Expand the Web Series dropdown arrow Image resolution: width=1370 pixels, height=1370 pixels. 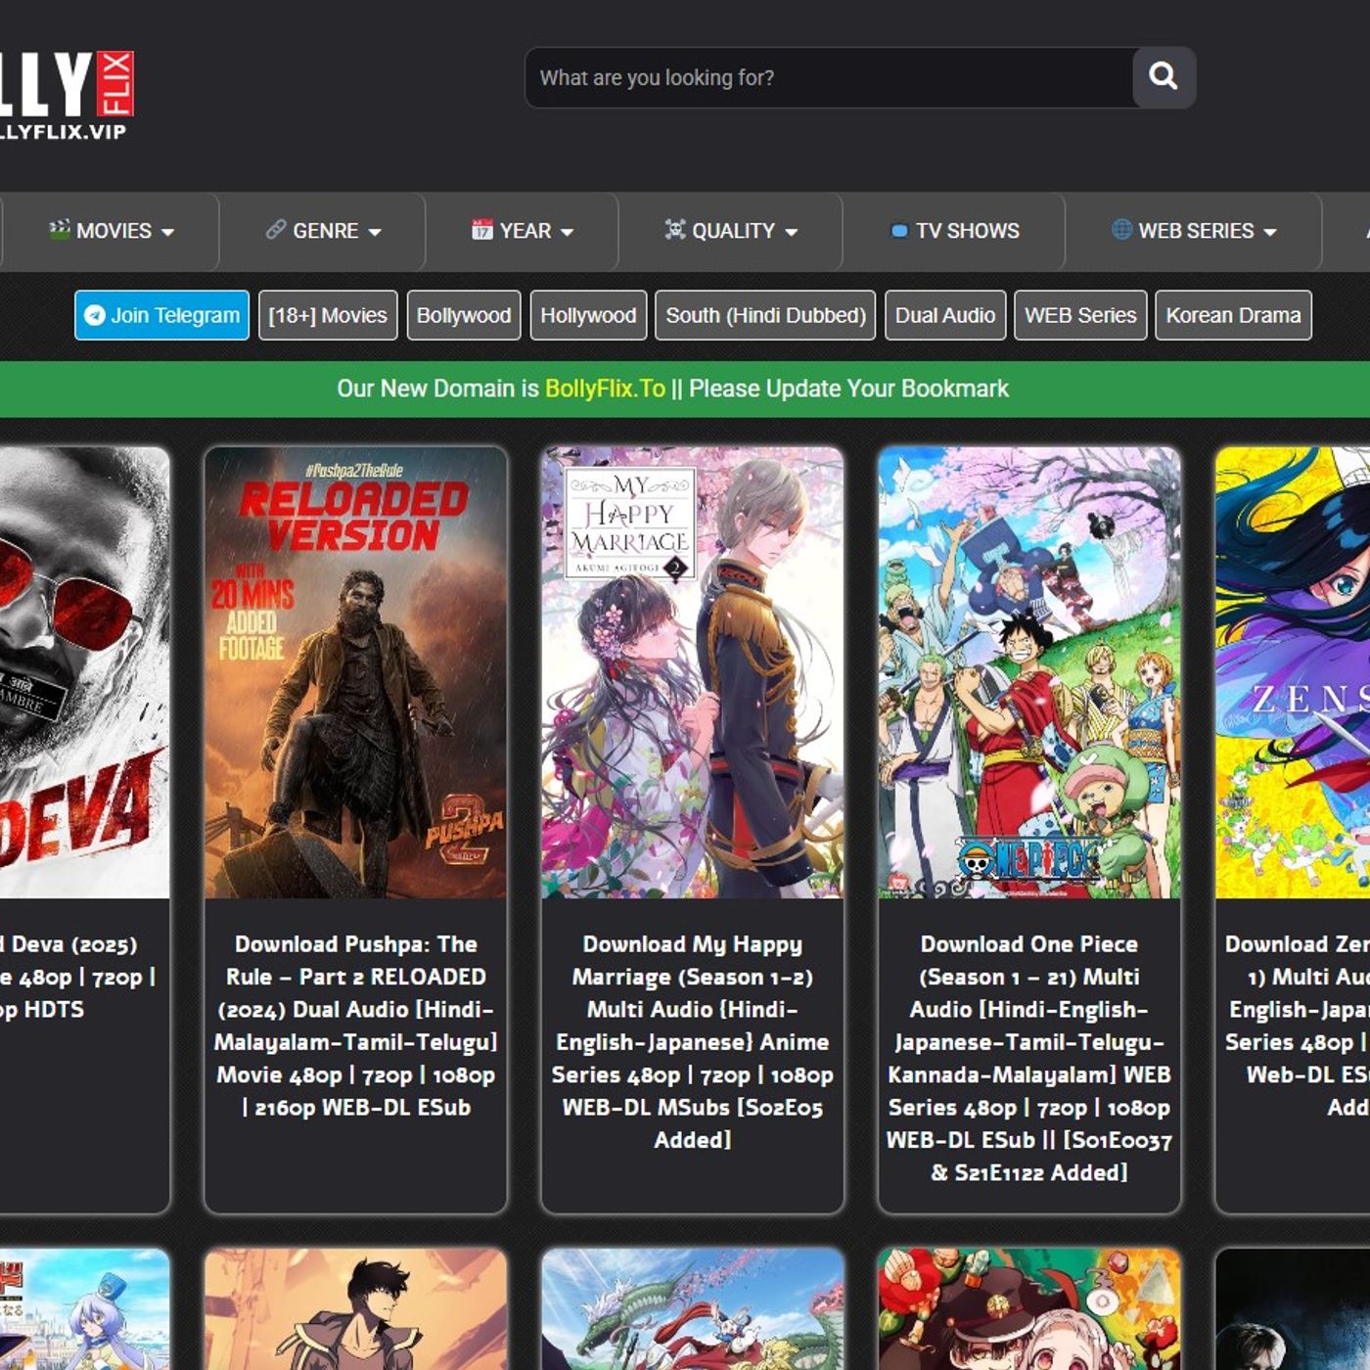[x=1270, y=232]
